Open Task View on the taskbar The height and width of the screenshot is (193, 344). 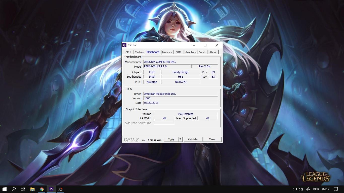click(23, 189)
